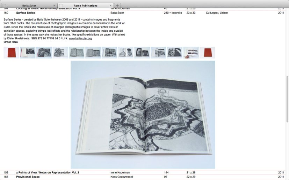Screen dimensions: 289x180
Task: Click author Batia Suter in row 160
Action: click(x=117, y=13)
